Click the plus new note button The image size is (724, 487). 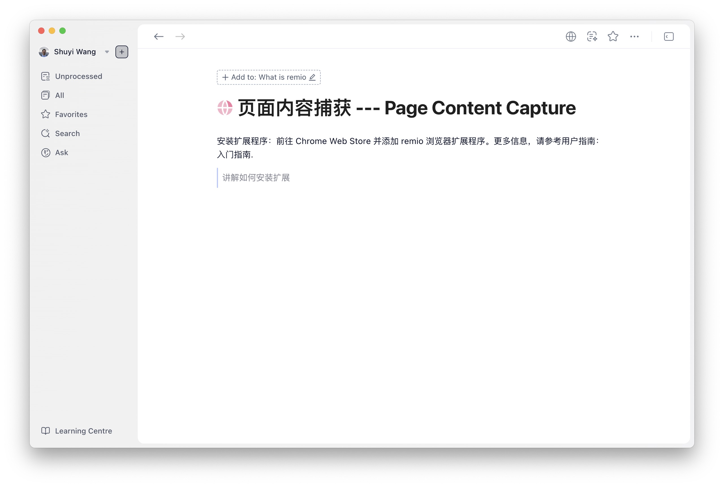click(x=122, y=52)
